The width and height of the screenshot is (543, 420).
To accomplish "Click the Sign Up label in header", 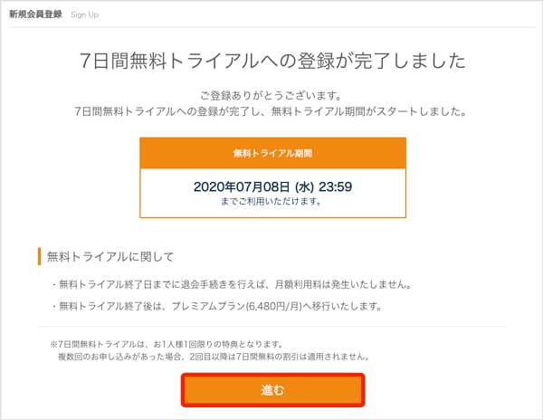I will [x=85, y=16].
